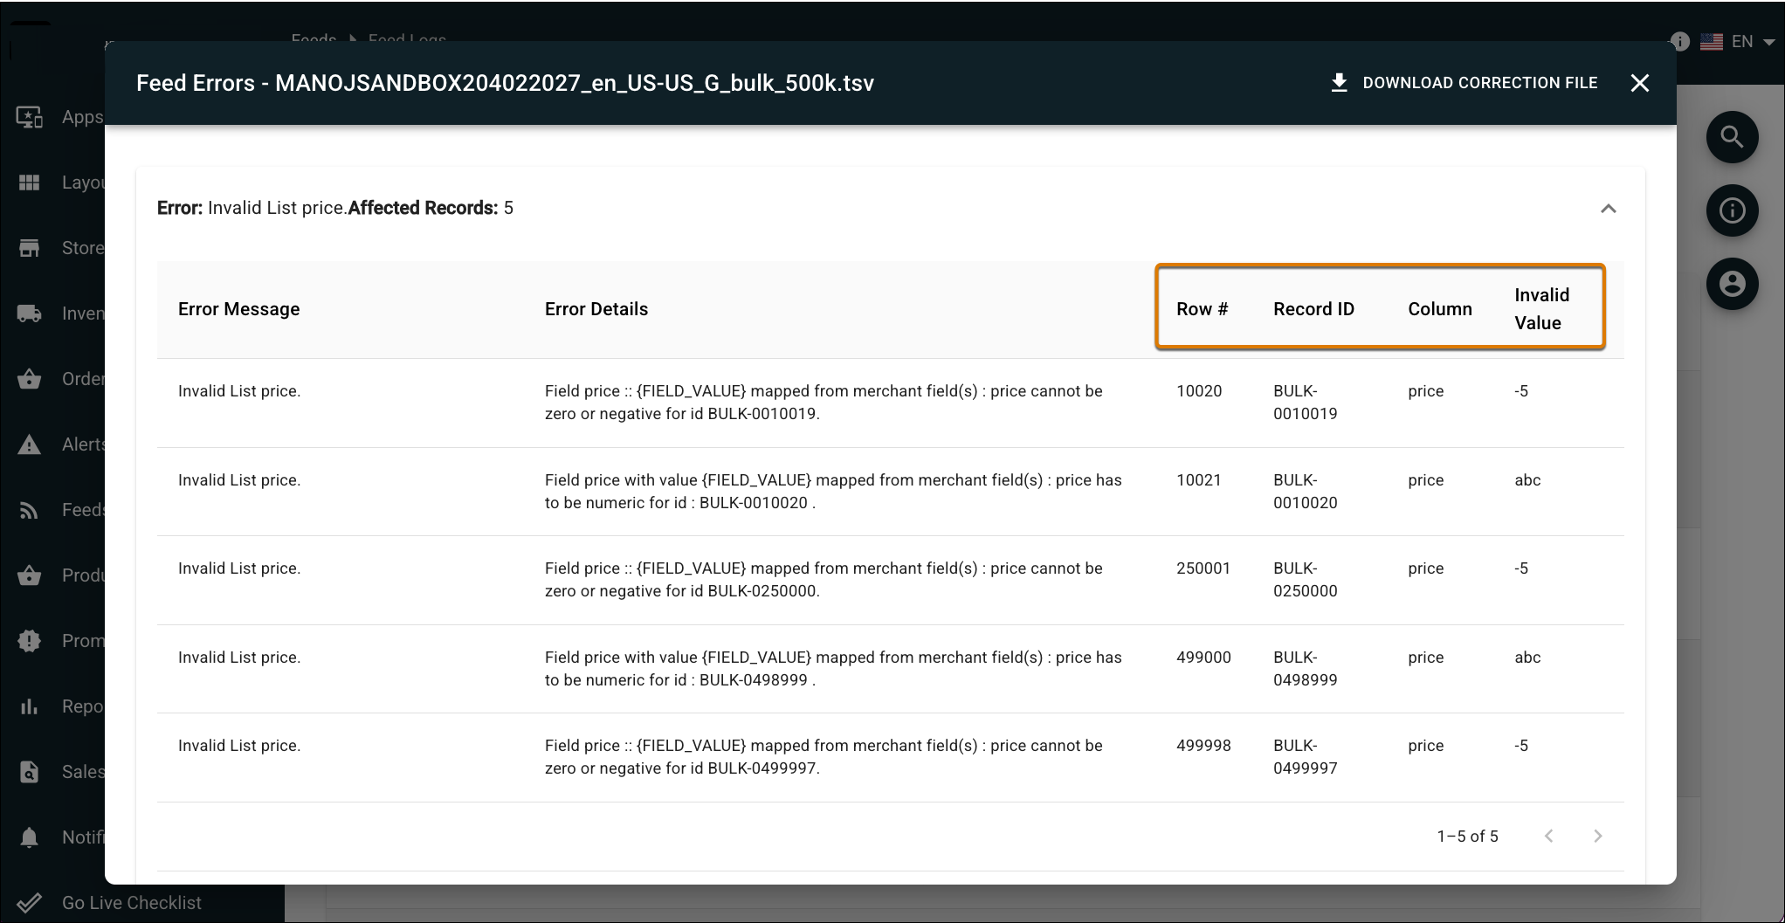Click the Row # column header
Screen dimensions: 1785x923
(x=1202, y=309)
